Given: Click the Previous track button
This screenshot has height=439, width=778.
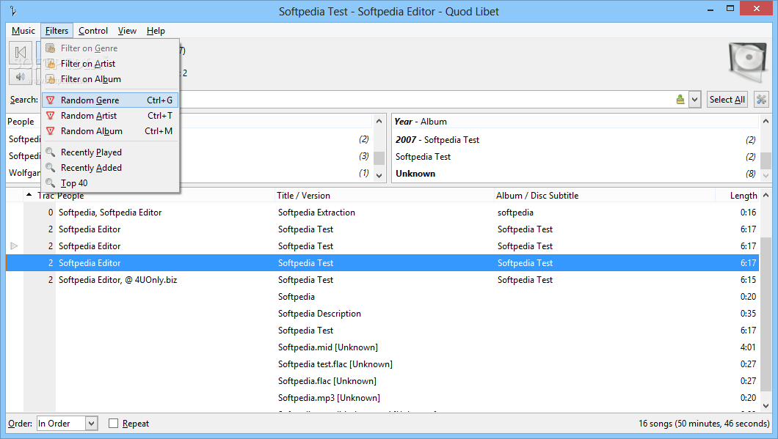Looking at the screenshot, I should (x=21, y=53).
